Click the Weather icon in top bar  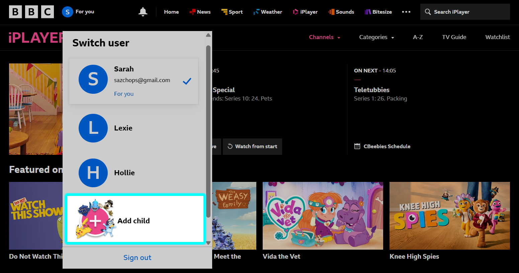[256, 12]
